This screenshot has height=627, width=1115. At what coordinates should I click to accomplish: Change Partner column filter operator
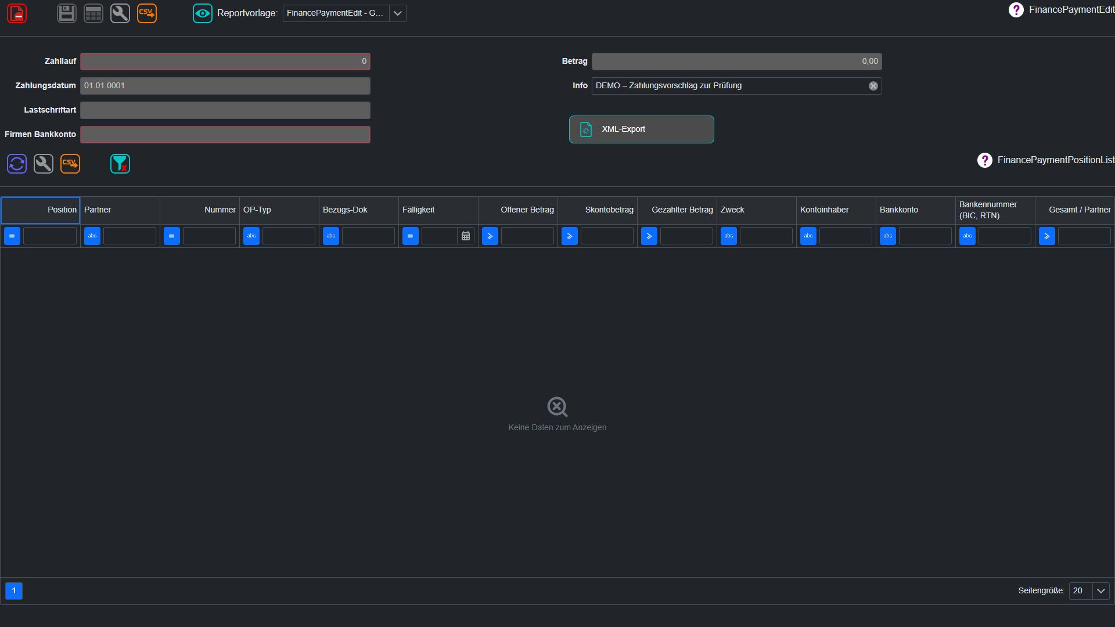(x=92, y=236)
